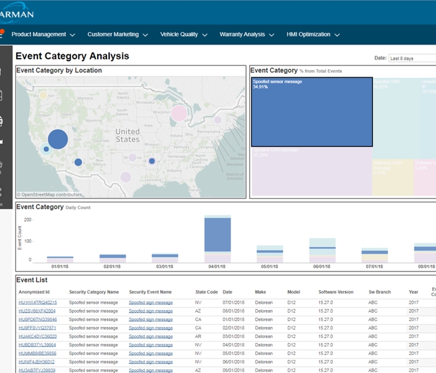
Task: Click the OpenStreetMap contributors attribution
Action: (x=49, y=194)
